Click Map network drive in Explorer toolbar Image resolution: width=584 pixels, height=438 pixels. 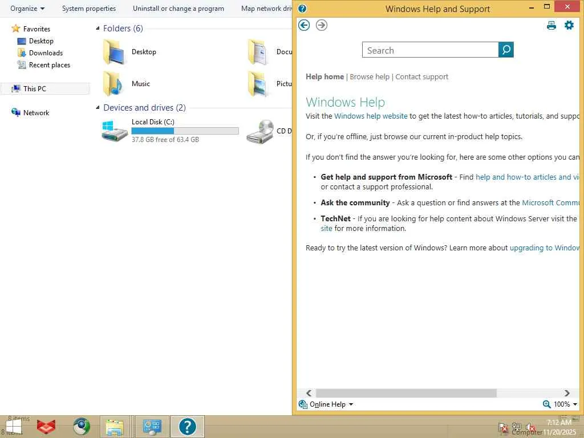click(266, 9)
